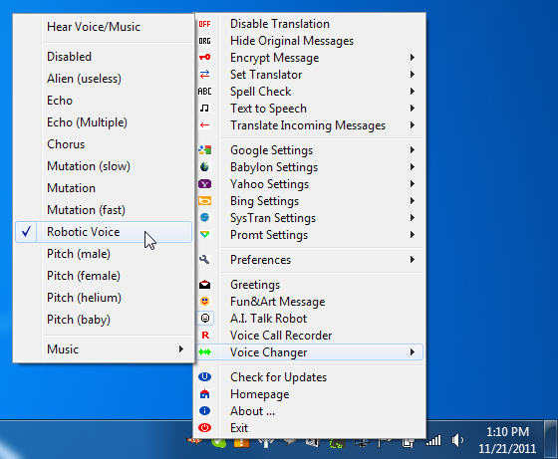Image resolution: width=558 pixels, height=459 pixels.
Task: Expand Spell Check submenu arrow
Action: click(413, 92)
